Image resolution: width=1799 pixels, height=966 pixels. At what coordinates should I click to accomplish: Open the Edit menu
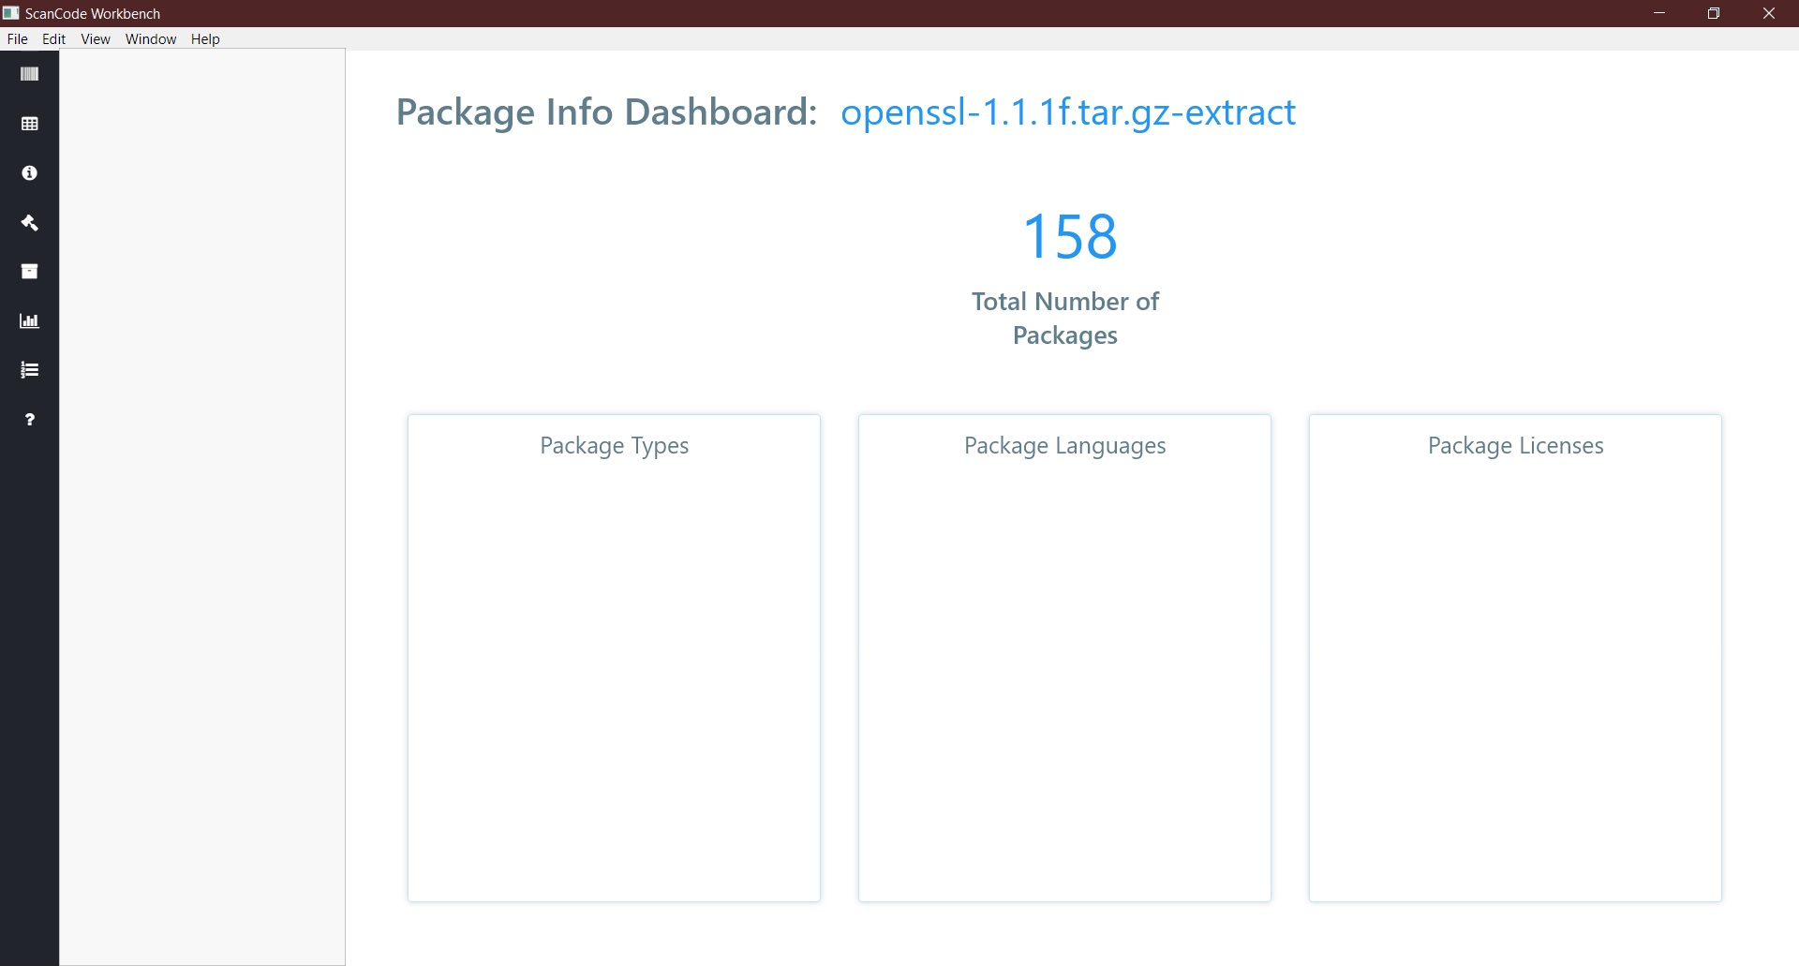tap(52, 38)
